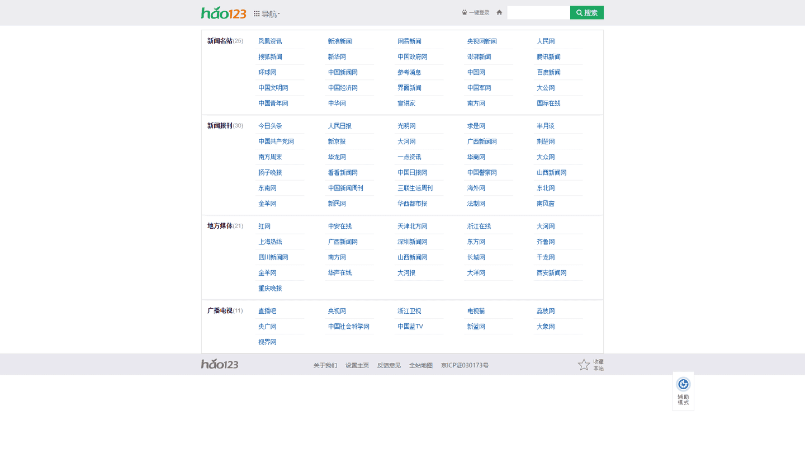Click 中国蓝TV

[x=410, y=327]
